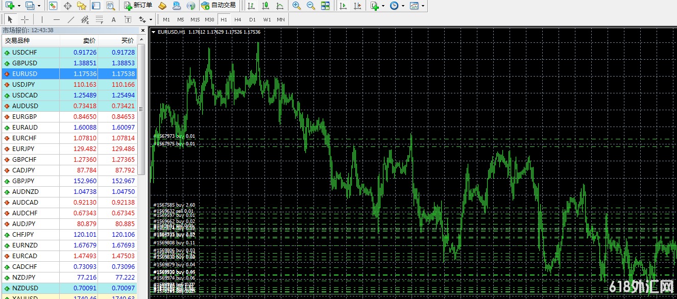677x299 pixels.
Task: Open the Strategy Tester magnifier icon
Action: [110, 6]
